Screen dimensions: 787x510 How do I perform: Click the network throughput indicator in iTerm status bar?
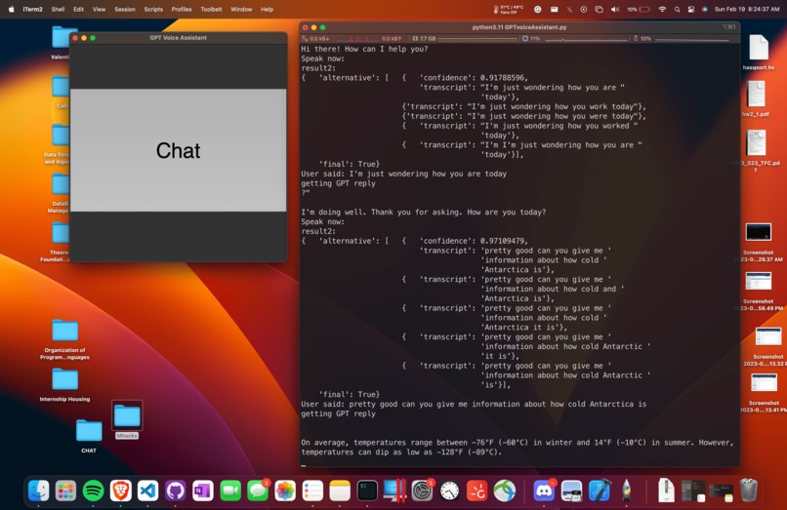click(x=352, y=38)
